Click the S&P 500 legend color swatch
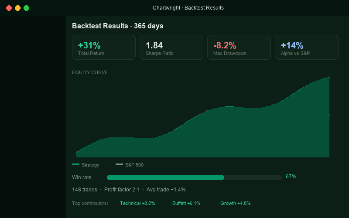Screen dimensions: 349x218 tap(119, 165)
